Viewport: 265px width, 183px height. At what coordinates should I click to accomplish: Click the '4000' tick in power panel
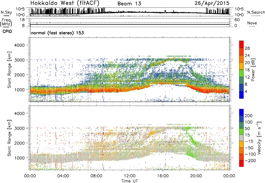pyautogui.click(x=20, y=45)
